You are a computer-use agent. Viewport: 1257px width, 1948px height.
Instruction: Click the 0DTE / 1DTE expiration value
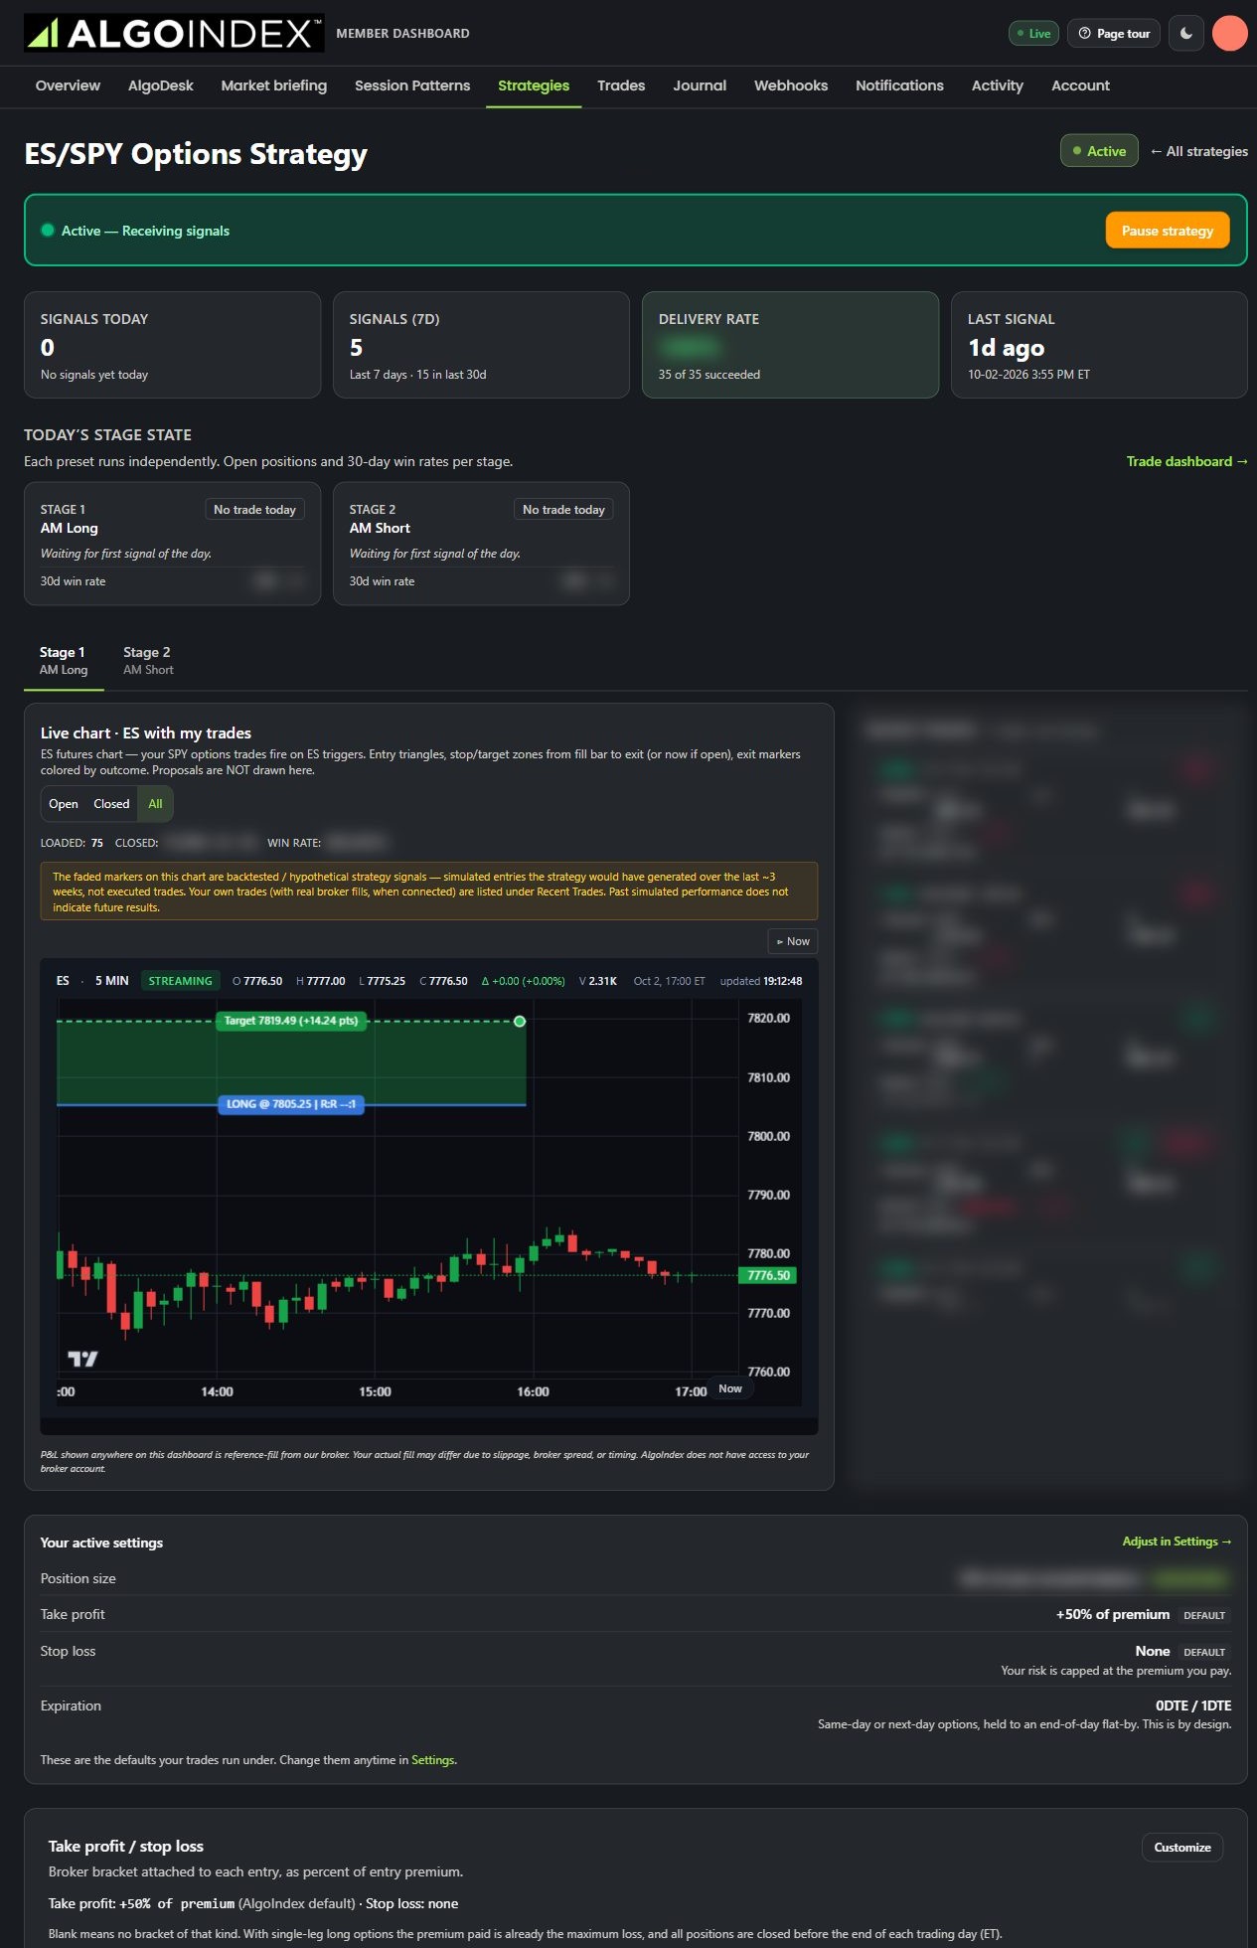(x=1193, y=1705)
